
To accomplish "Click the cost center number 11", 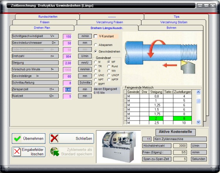I will (147, 139).
